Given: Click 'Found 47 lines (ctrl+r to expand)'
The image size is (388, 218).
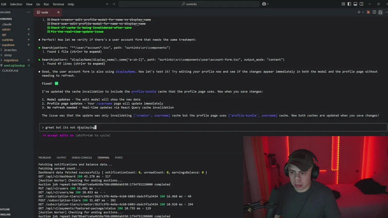Looking at the screenshot, I should tap(76, 64).
